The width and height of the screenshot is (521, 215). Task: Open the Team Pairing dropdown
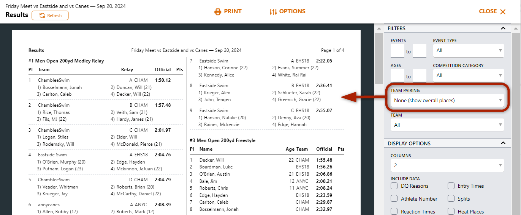coord(447,100)
